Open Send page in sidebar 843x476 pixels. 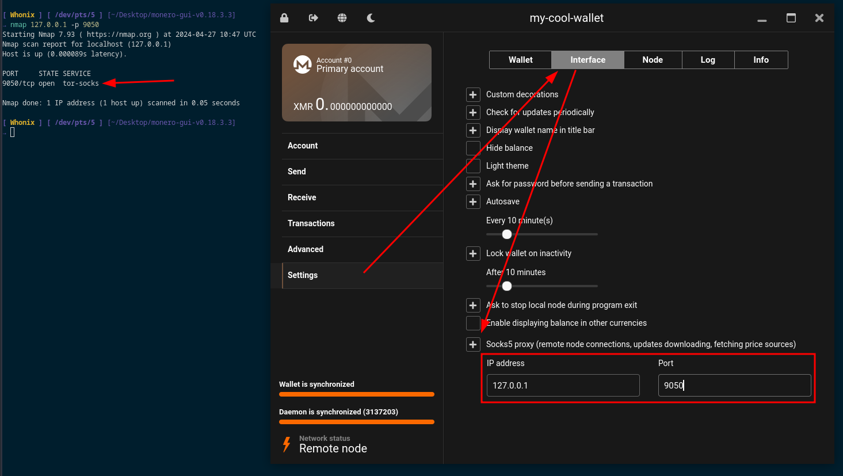363,172
